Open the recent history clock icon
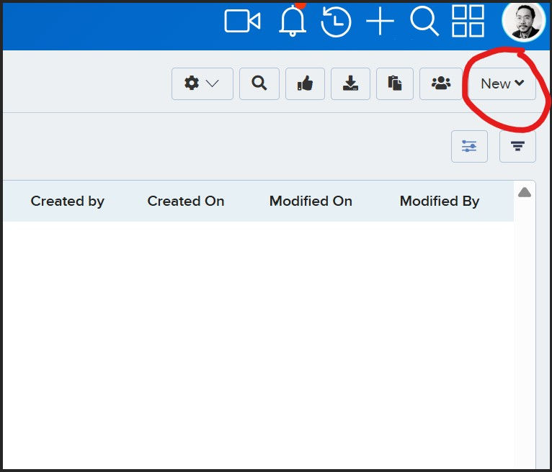 pos(336,22)
